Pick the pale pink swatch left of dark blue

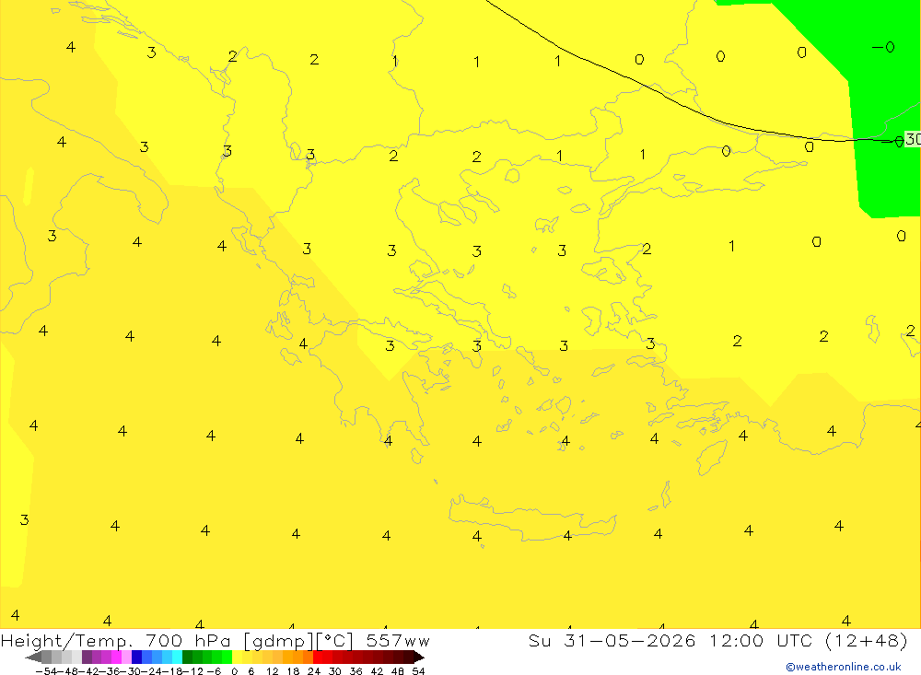click(127, 657)
